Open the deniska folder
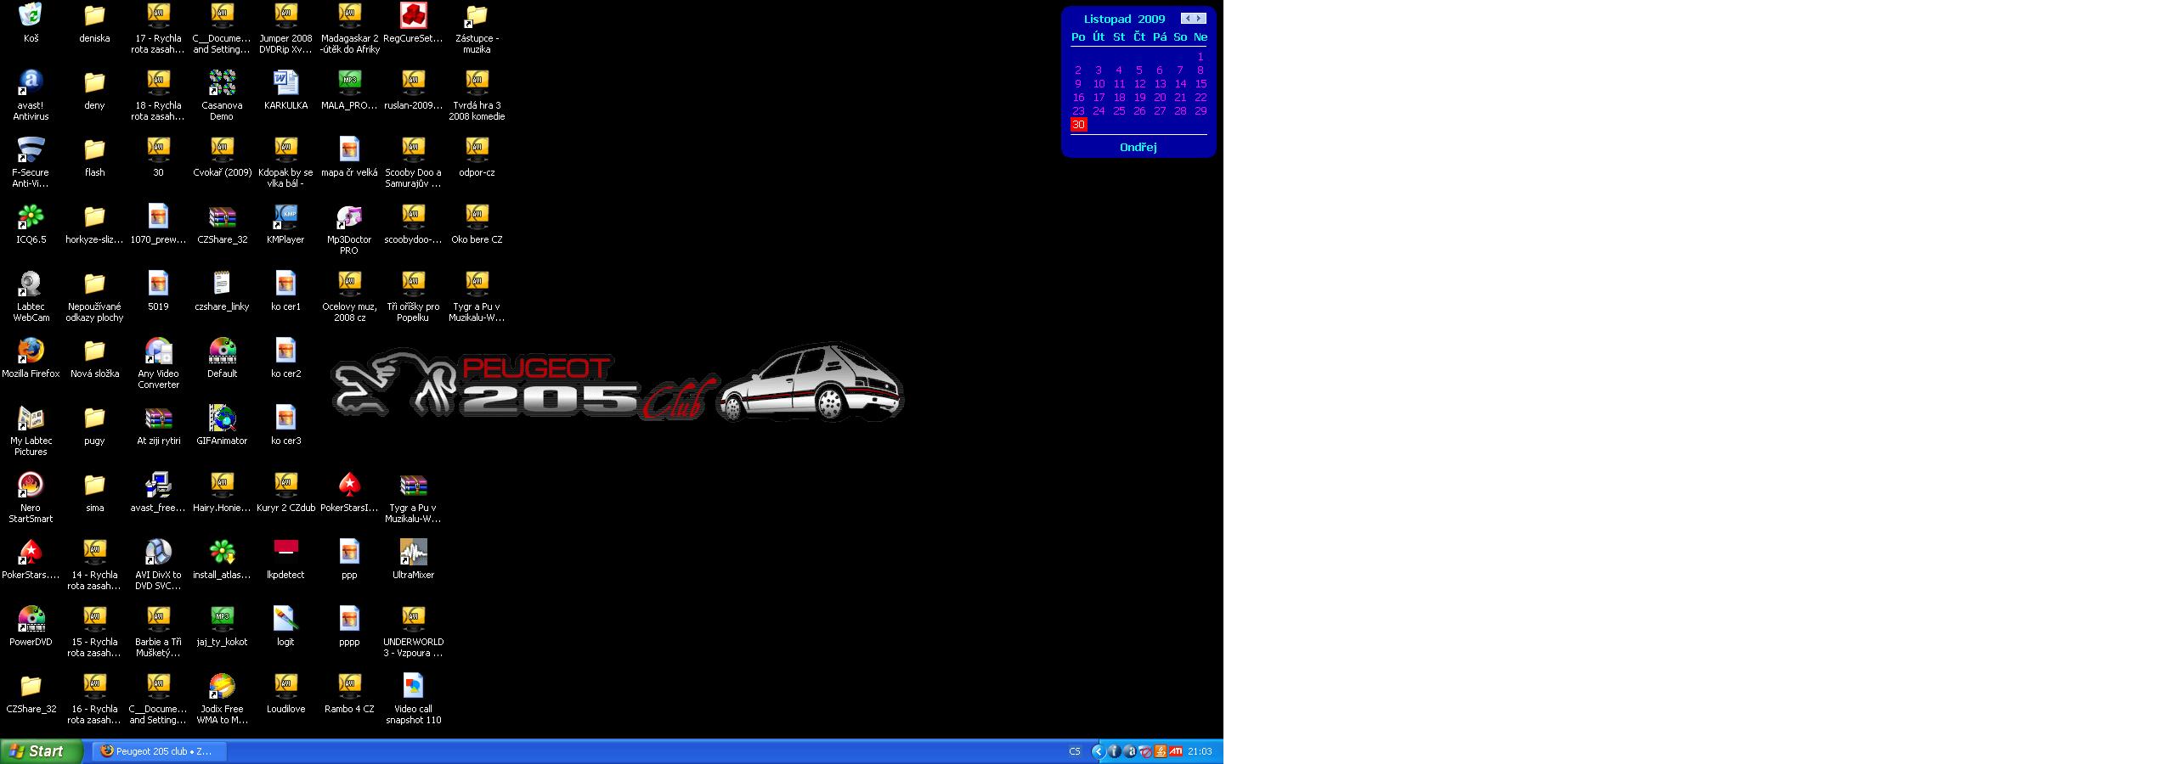This screenshot has height=764, width=2175. pos(94,15)
